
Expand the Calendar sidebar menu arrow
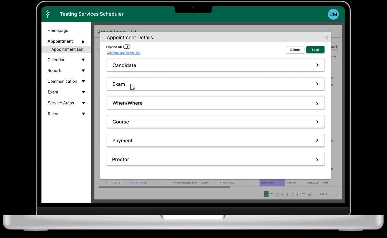tap(83, 60)
